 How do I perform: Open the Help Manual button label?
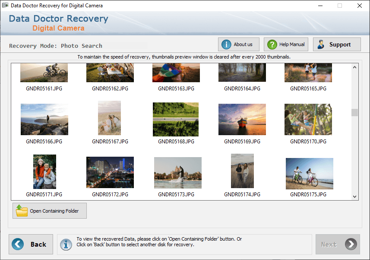click(292, 44)
